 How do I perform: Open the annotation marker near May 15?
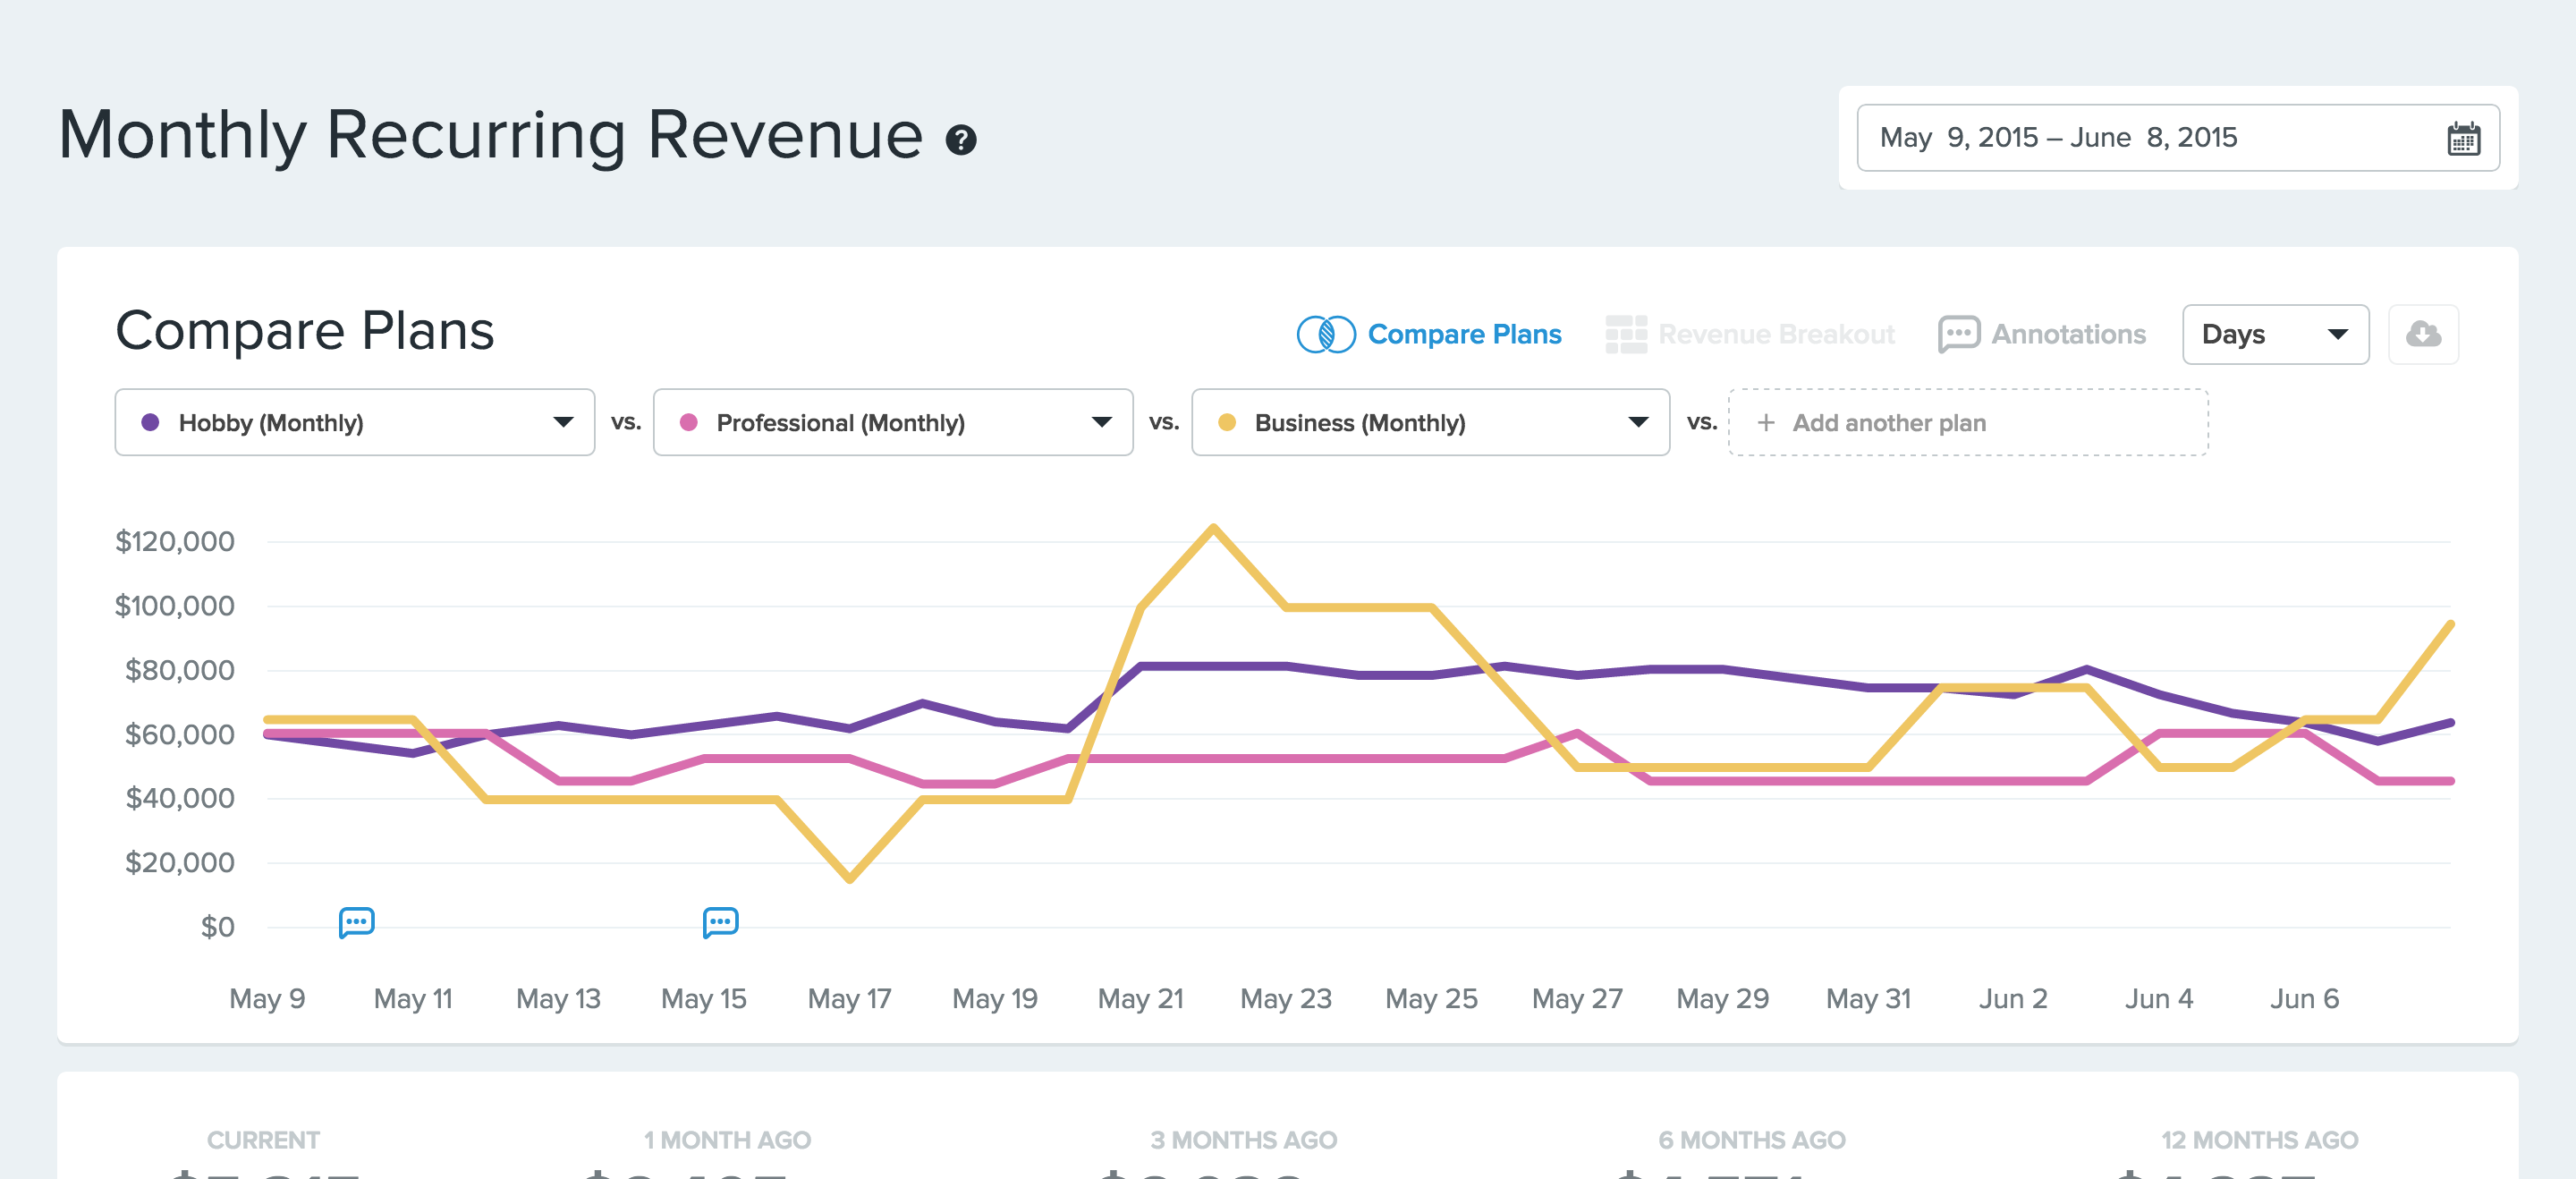[x=720, y=921]
